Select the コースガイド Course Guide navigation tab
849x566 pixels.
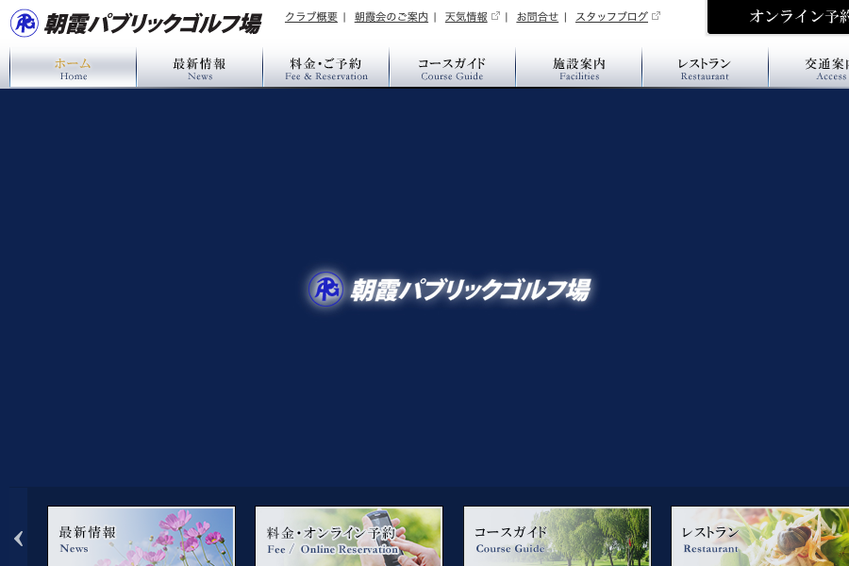(452, 67)
